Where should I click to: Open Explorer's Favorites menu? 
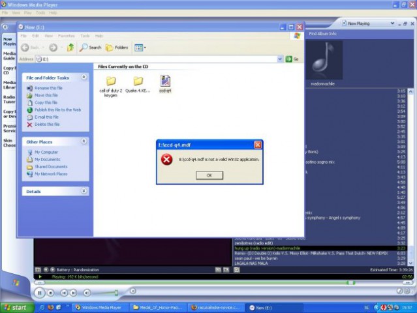coord(66,36)
